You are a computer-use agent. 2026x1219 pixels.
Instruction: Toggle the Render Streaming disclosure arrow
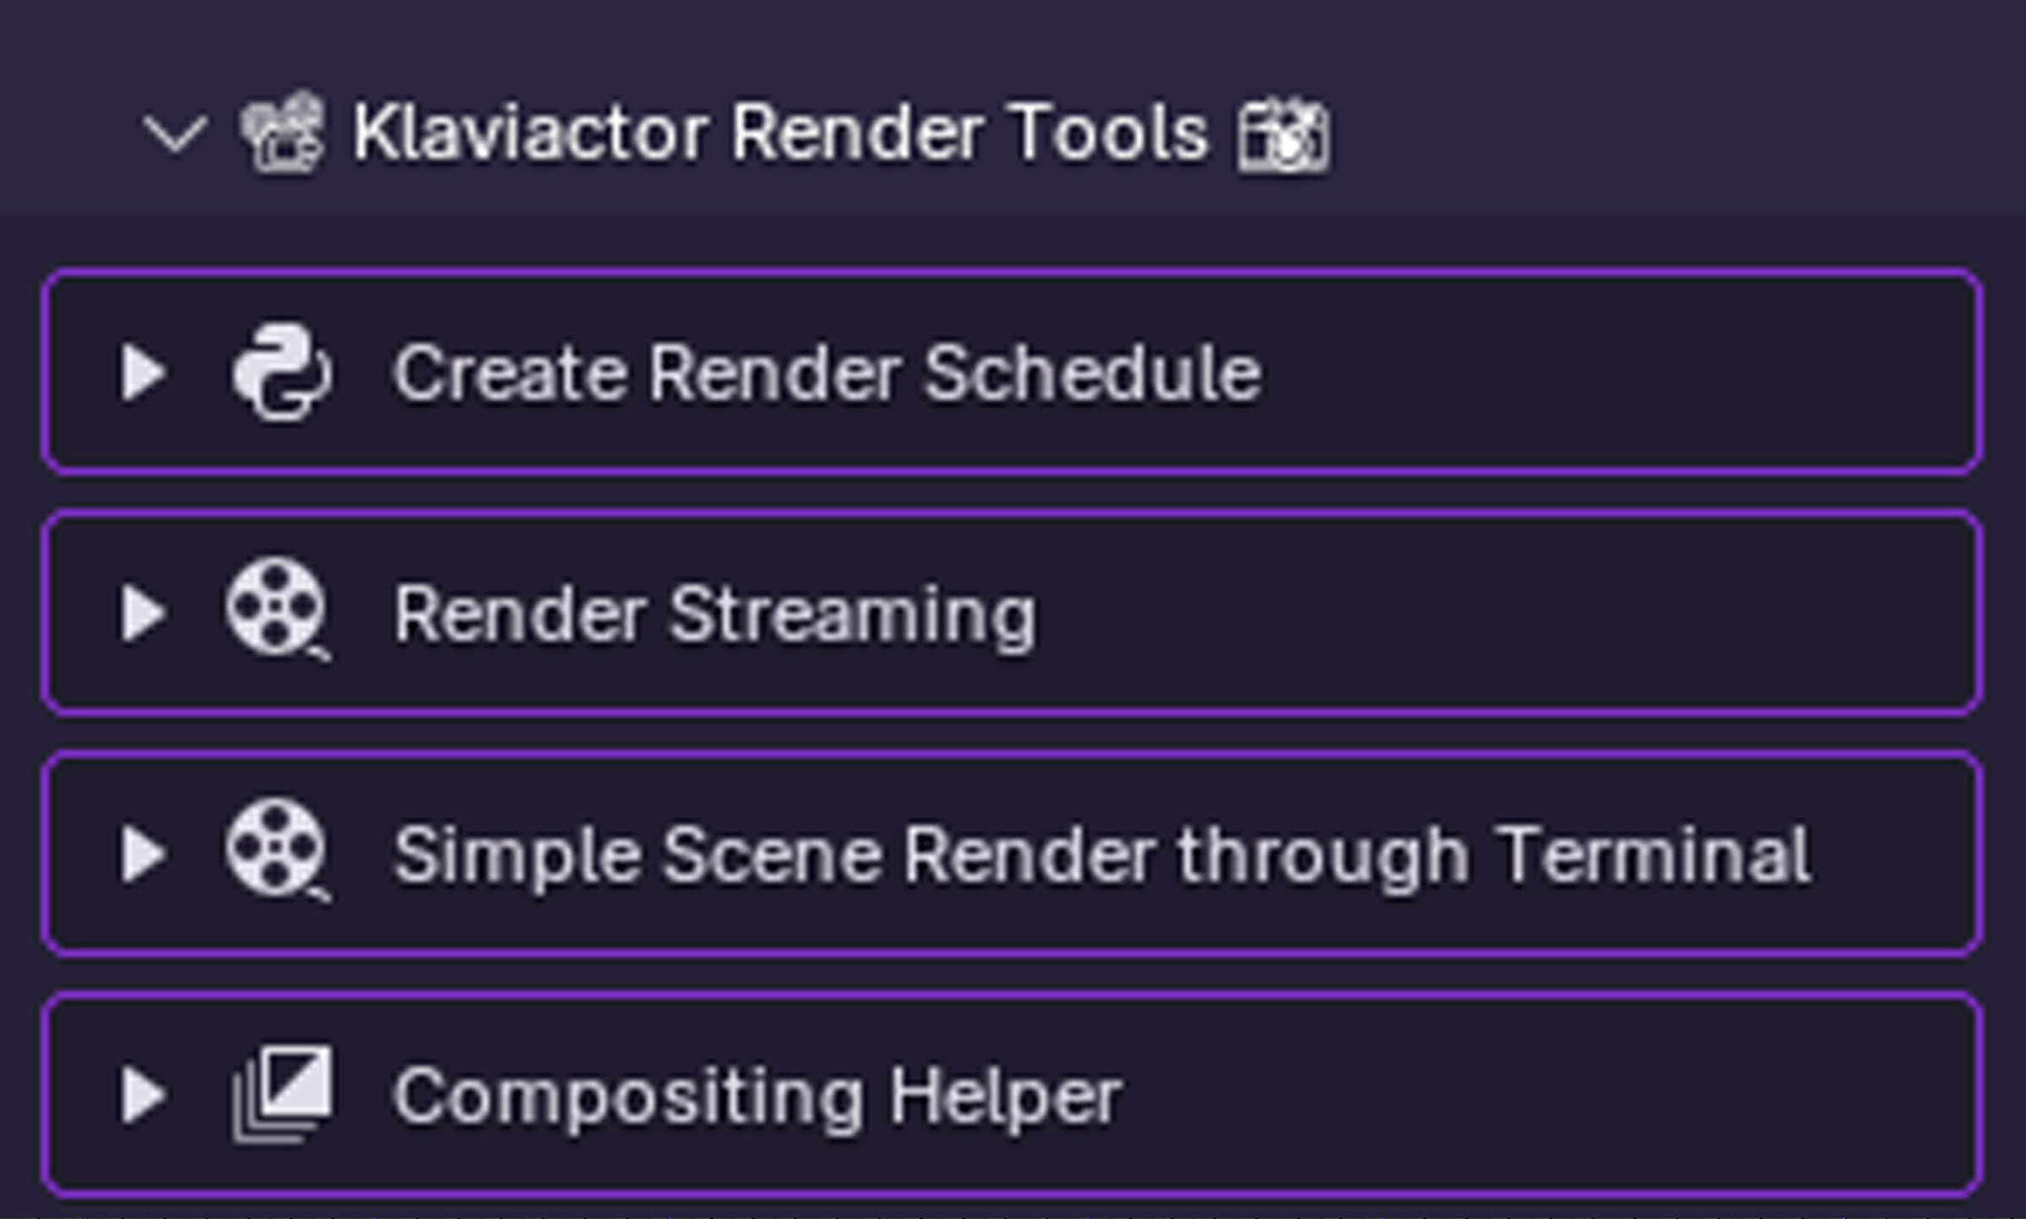point(146,611)
